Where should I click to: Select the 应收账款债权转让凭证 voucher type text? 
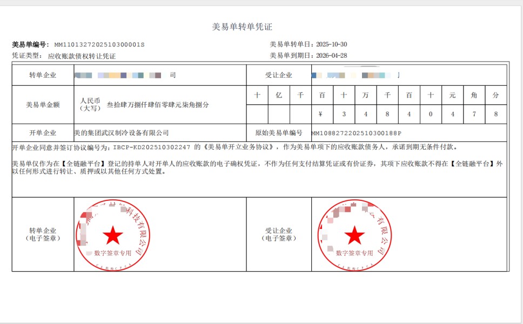click(82, 56)
